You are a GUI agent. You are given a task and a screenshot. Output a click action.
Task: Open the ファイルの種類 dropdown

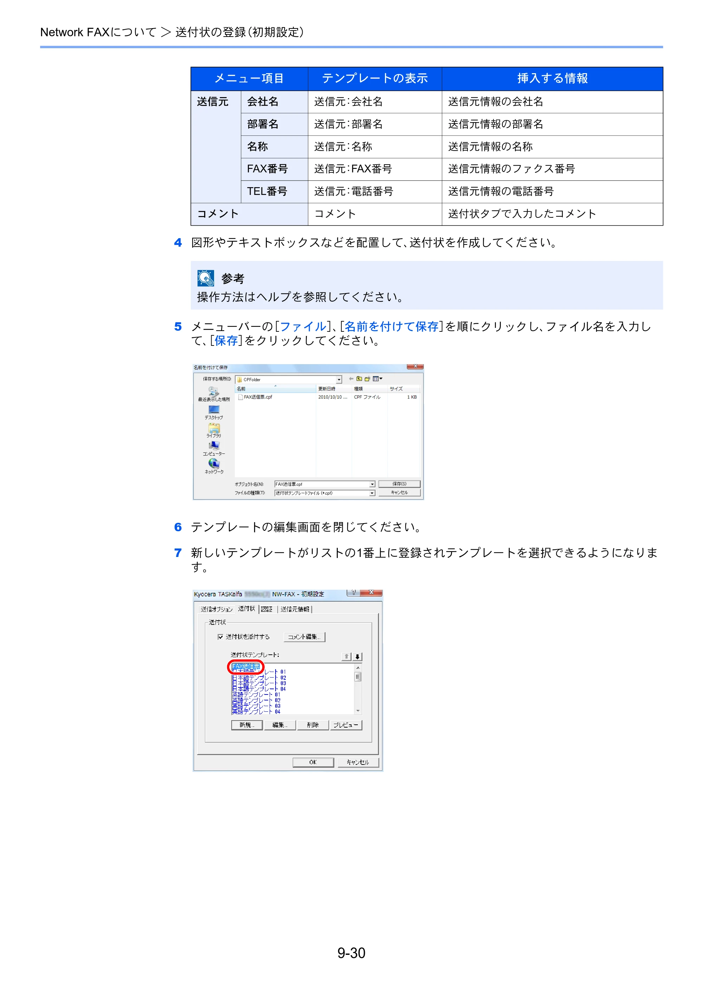coord(372,493)
